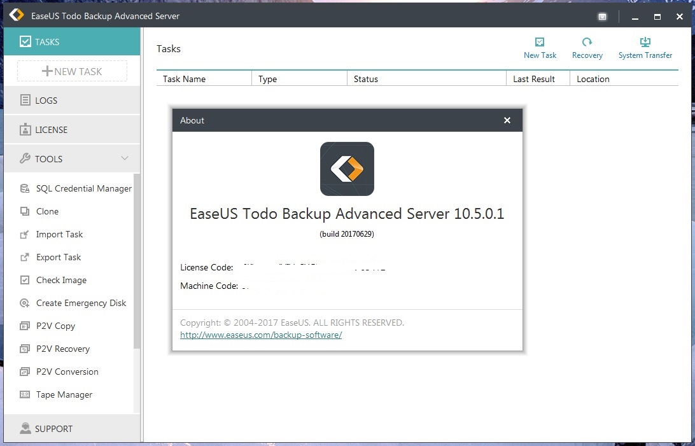Click the License sidebar icon
This screenshot has height=446, width=695.
point(25,129)
